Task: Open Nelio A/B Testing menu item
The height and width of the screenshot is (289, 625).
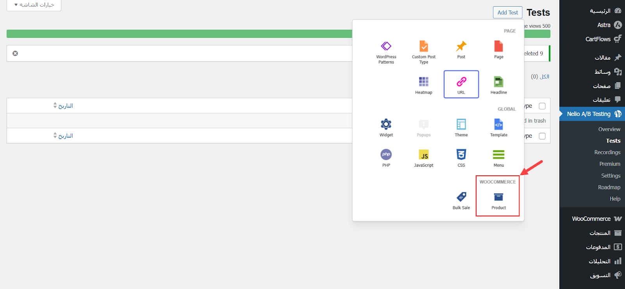Action: point(592,114)
